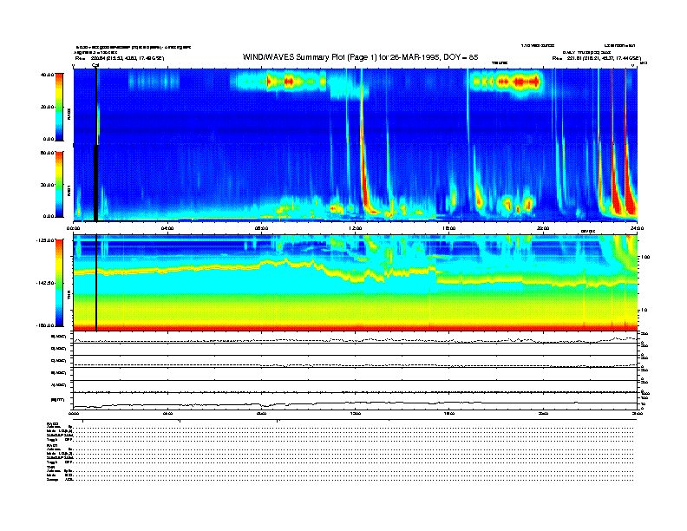The image size is (687, 531).
Task: Click the topmost dashed line trace panel
Action: (x=356, y=338)
